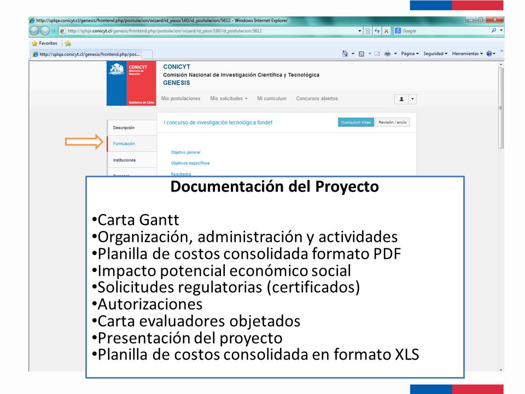This screenshot has height=394, width=525.
Task: Expand command bar overflow chevron
Action: click(501, 51)
